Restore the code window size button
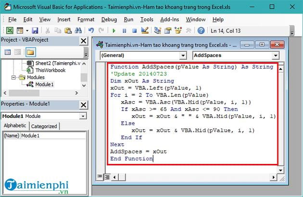The image size is (303, 197). point(262,45)
